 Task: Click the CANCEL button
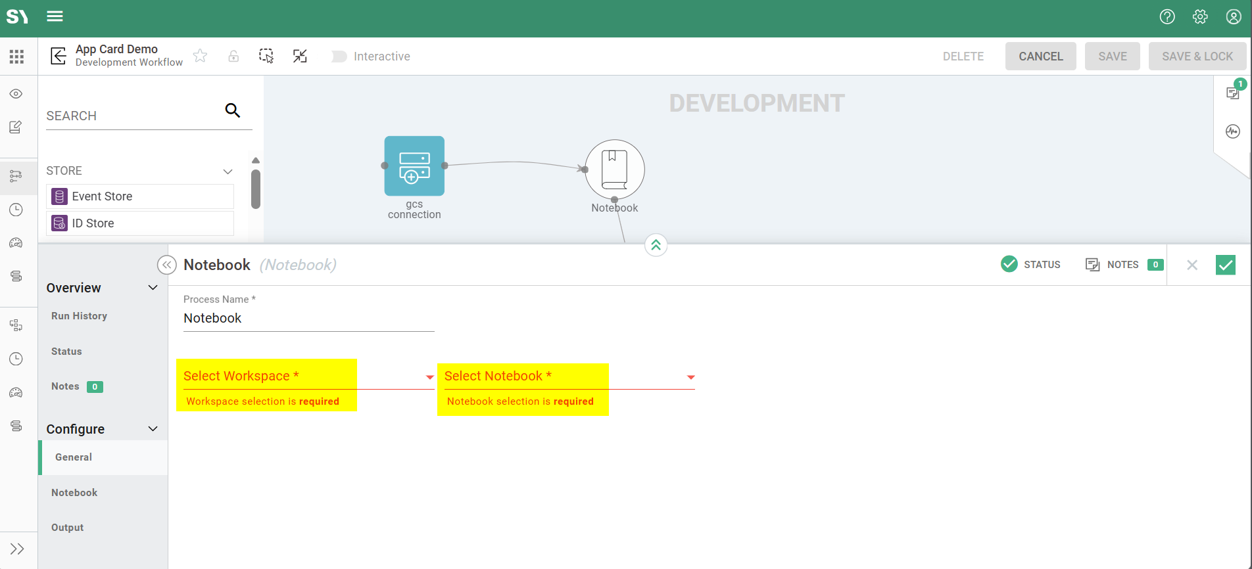[1040, 57]
